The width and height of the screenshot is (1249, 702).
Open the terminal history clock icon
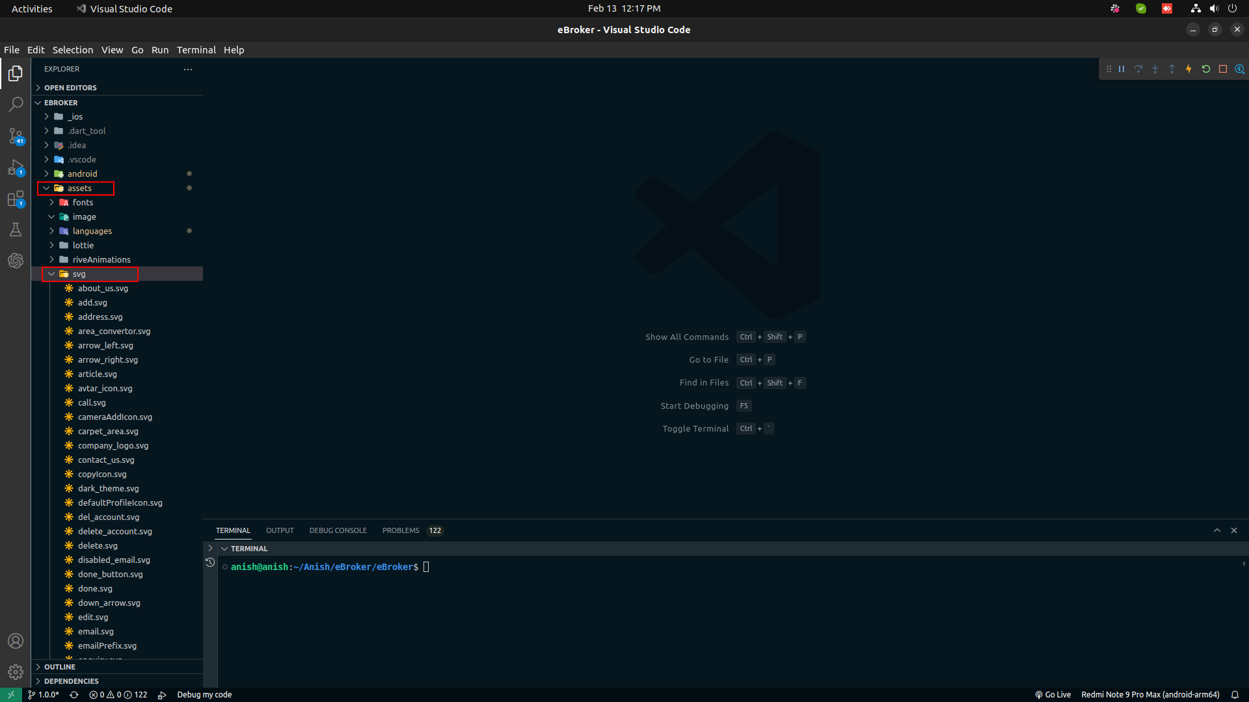tap(210, 563)
